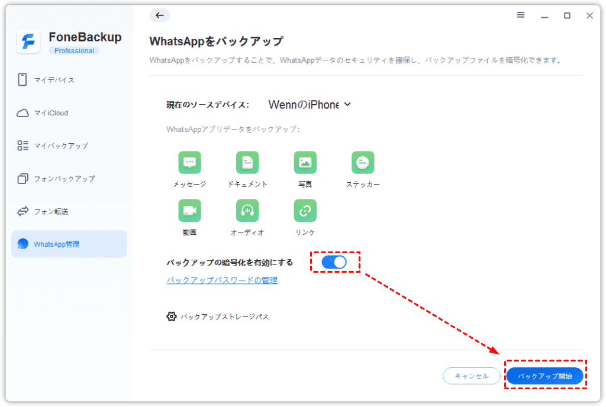Click the copy icon beside フォンバックアップ
This screenshot has height=407, width=606.
click(23, 179)
